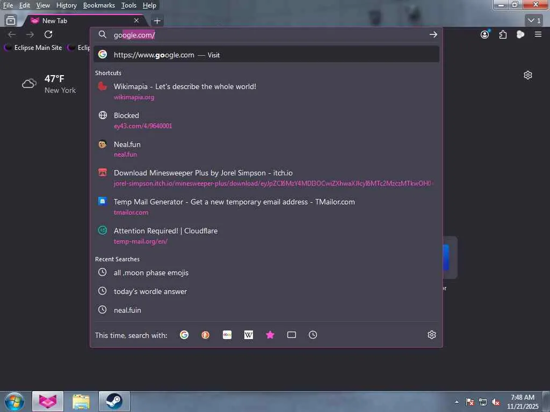The width and height of the screenshot is (550, 412).
Task: Click the Go arrow in address bar
Action: [x=433, y=34]
